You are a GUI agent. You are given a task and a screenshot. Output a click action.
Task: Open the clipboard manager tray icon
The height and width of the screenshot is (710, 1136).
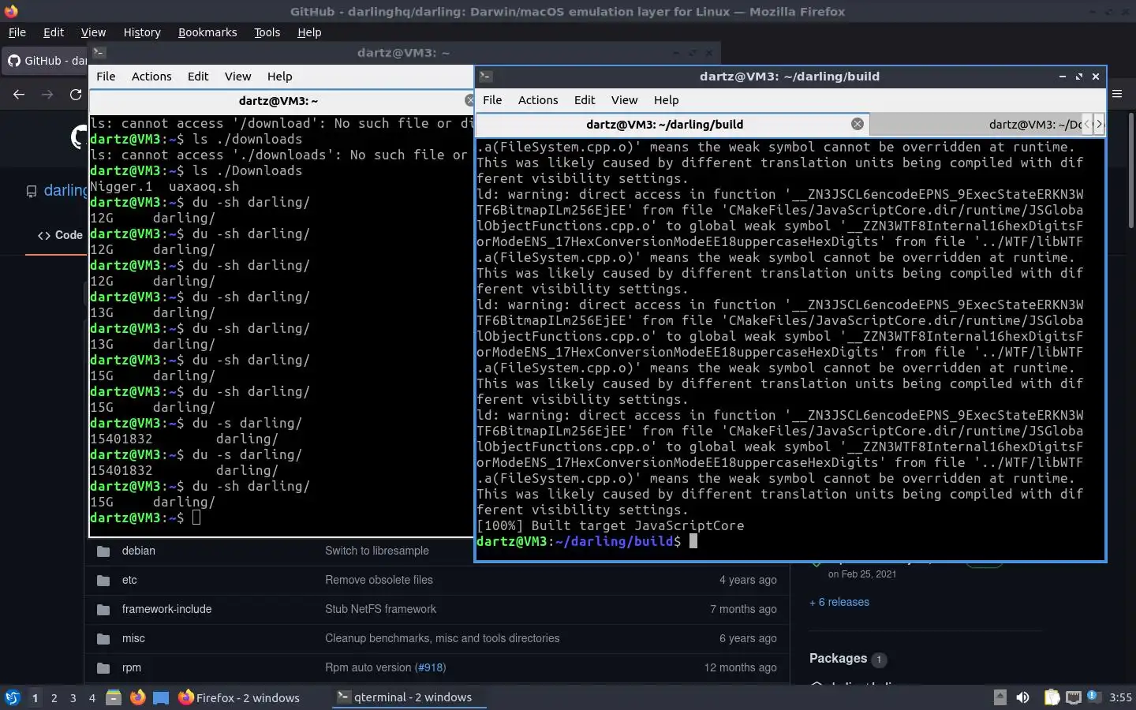point(1052,697)
